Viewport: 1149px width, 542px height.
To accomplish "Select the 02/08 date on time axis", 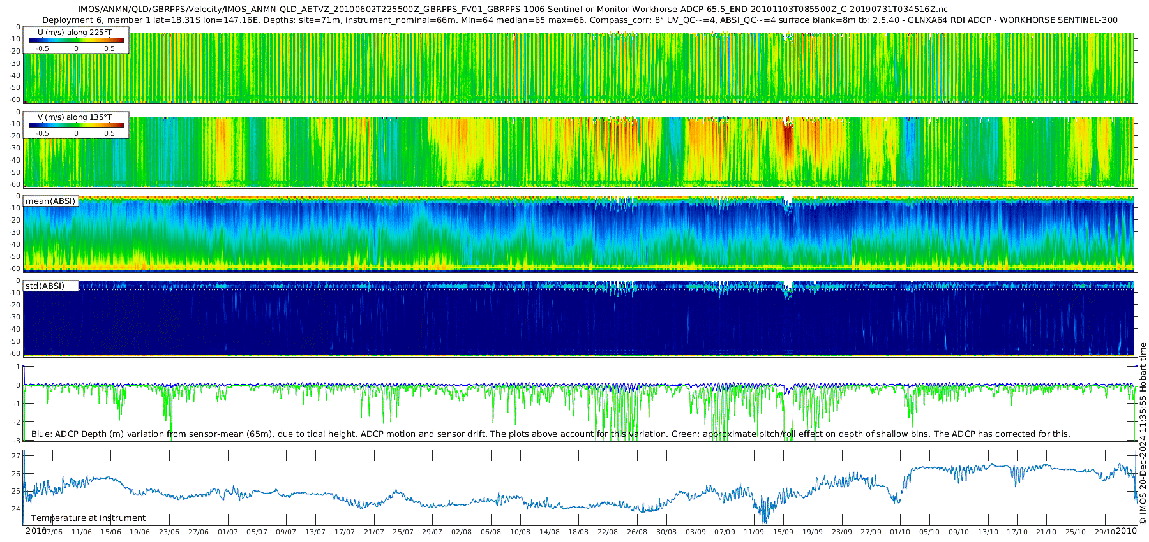I will point(462,532).
